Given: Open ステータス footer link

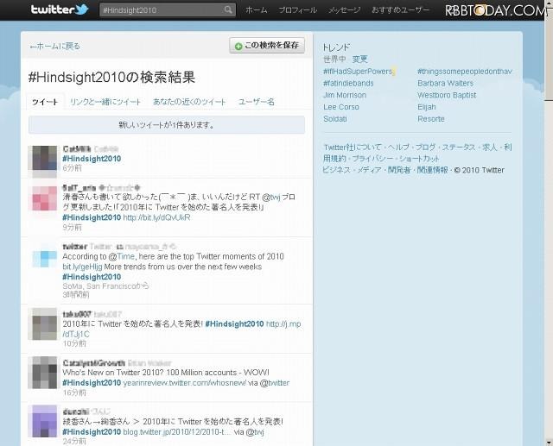Looking at the screenshot, I should click(x=459, y=148).
